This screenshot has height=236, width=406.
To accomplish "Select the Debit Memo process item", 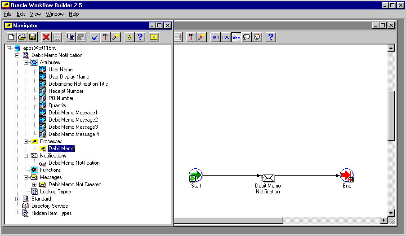I will coord(61,149).
